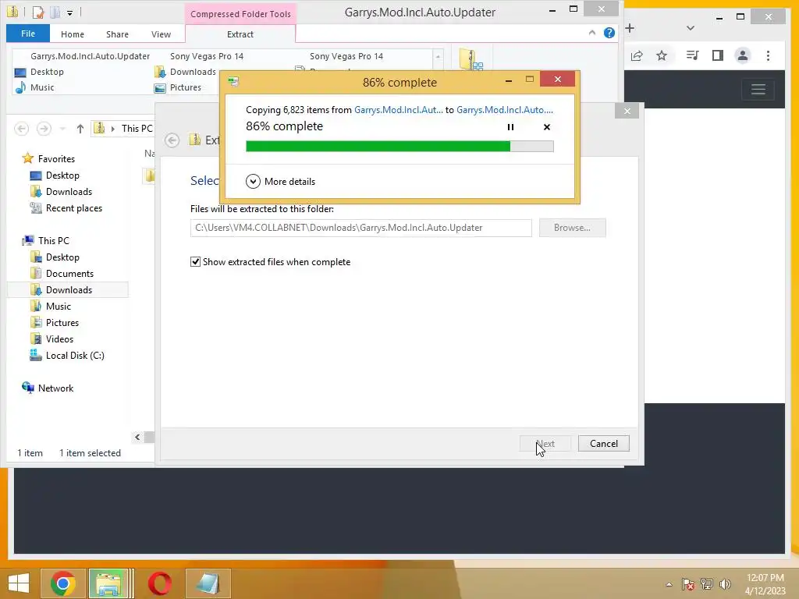Screen dimensions: 799x599
Task: Bookmark the page with star icon
Action: pyautogui.click(x=662, y=55)
